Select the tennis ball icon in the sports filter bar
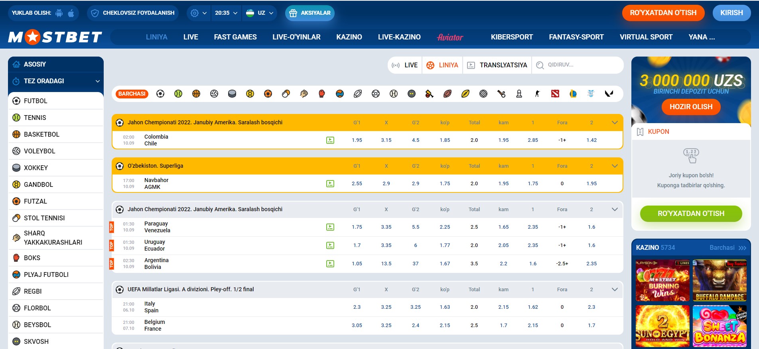The image size is (759, 349). (178, 94)
